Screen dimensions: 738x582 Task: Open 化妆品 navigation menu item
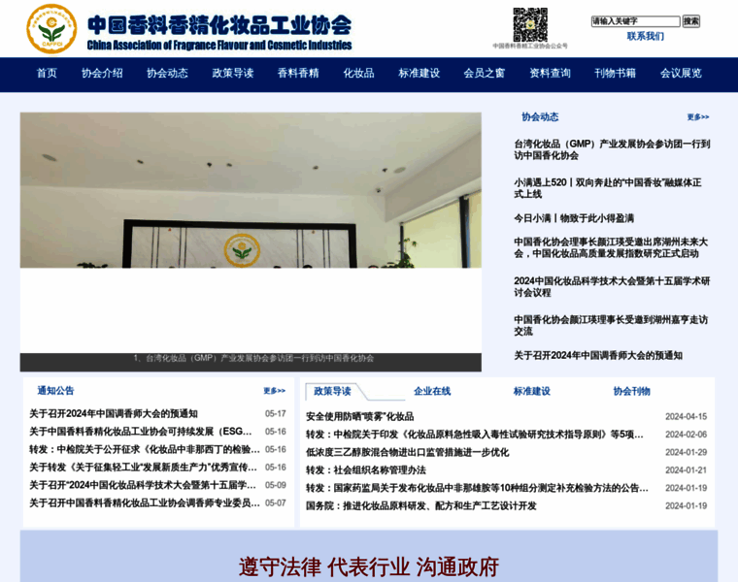coord(358,73)
